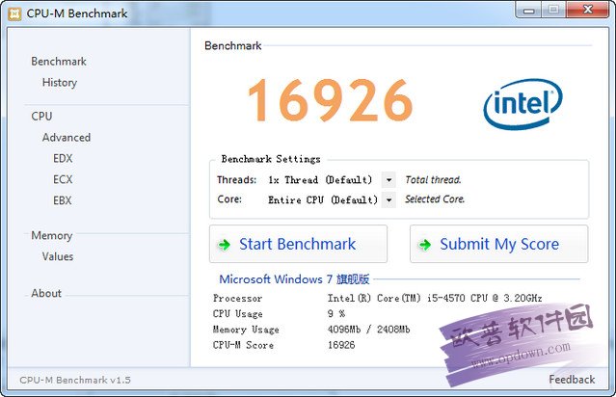
Task: Open the Core dropdown arrow
Action: point(388,199)
